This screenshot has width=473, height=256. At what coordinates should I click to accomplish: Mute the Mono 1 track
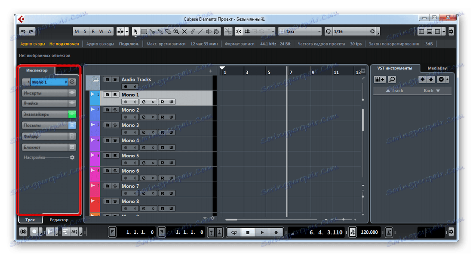[107, 94]
